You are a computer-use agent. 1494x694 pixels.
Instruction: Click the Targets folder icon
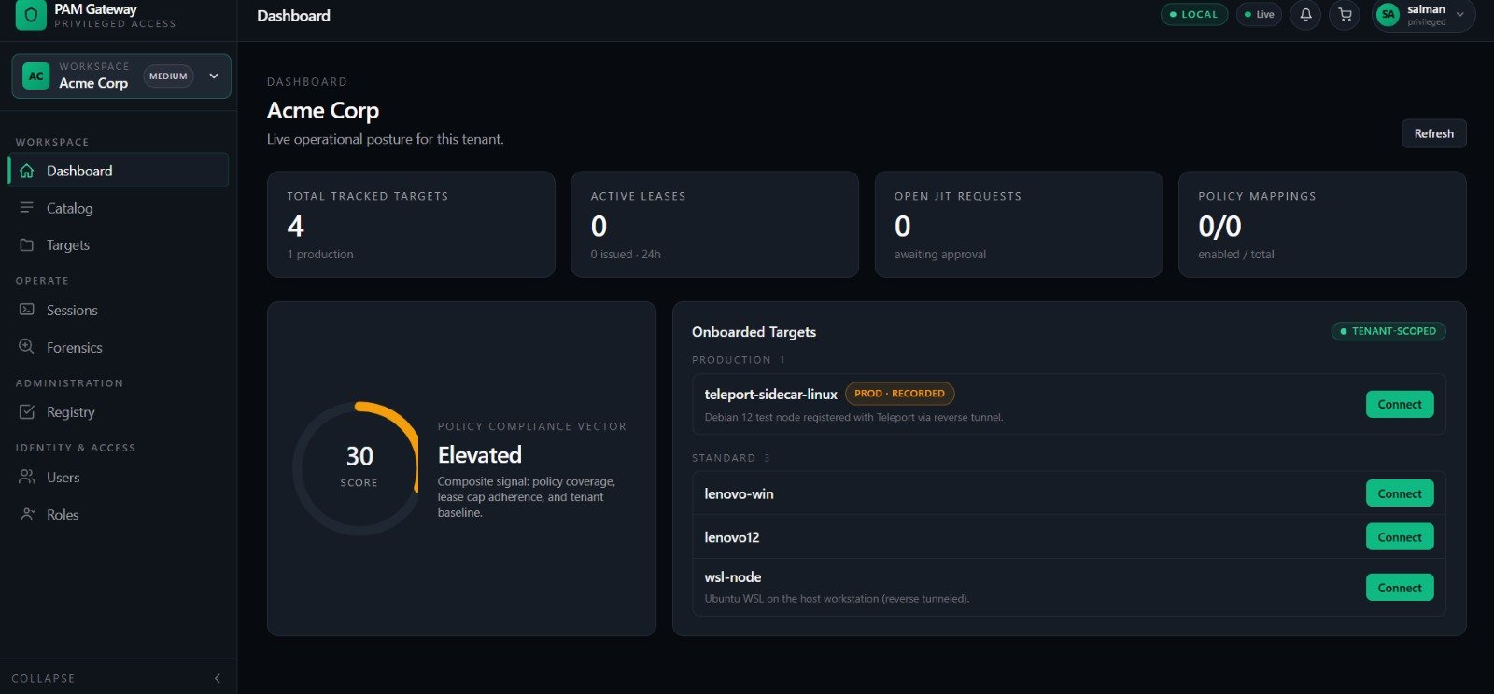[x=27, y=244]
